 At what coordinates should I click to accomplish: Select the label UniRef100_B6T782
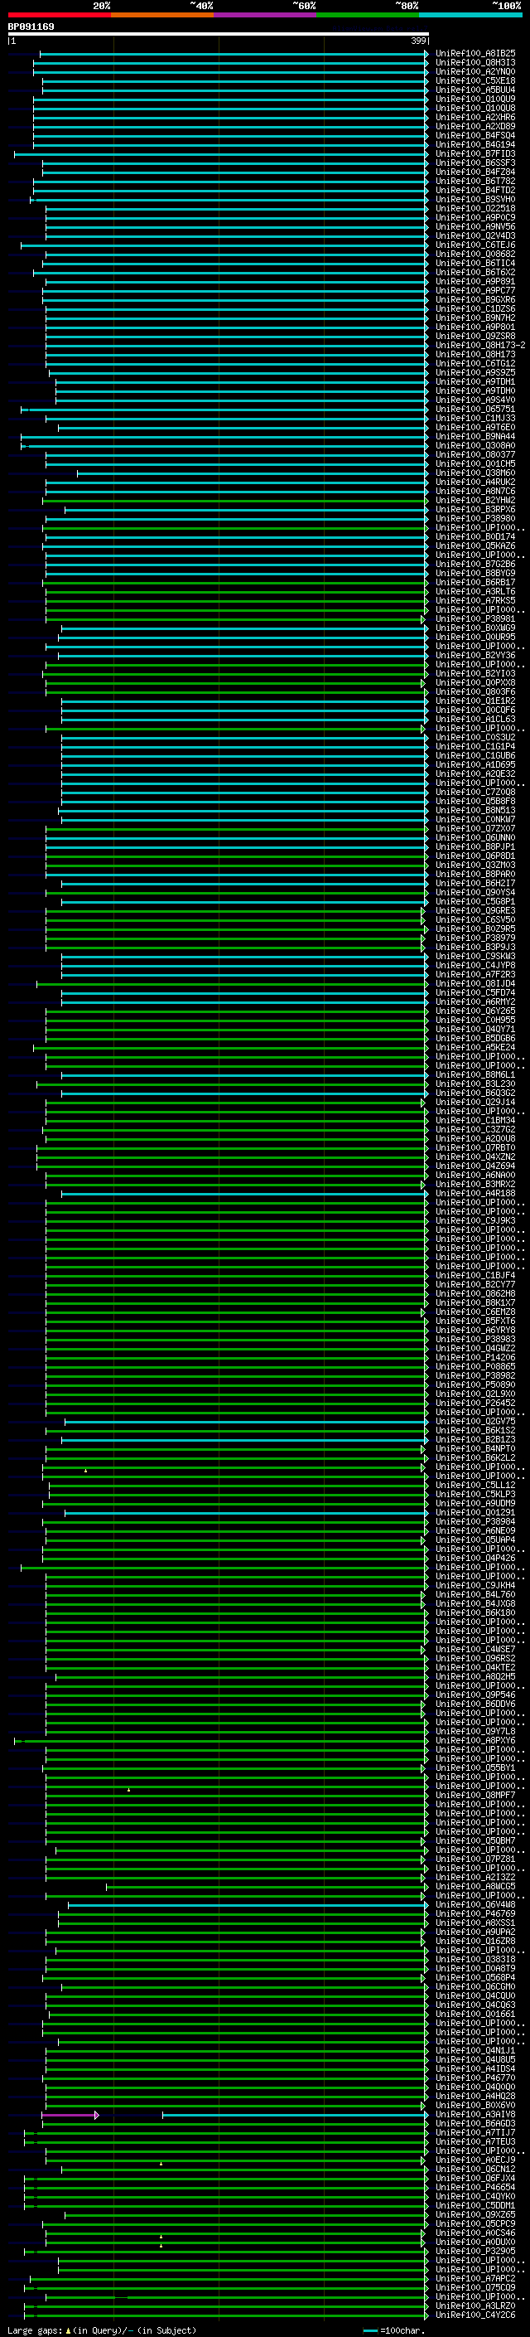(x=475, y=182)
